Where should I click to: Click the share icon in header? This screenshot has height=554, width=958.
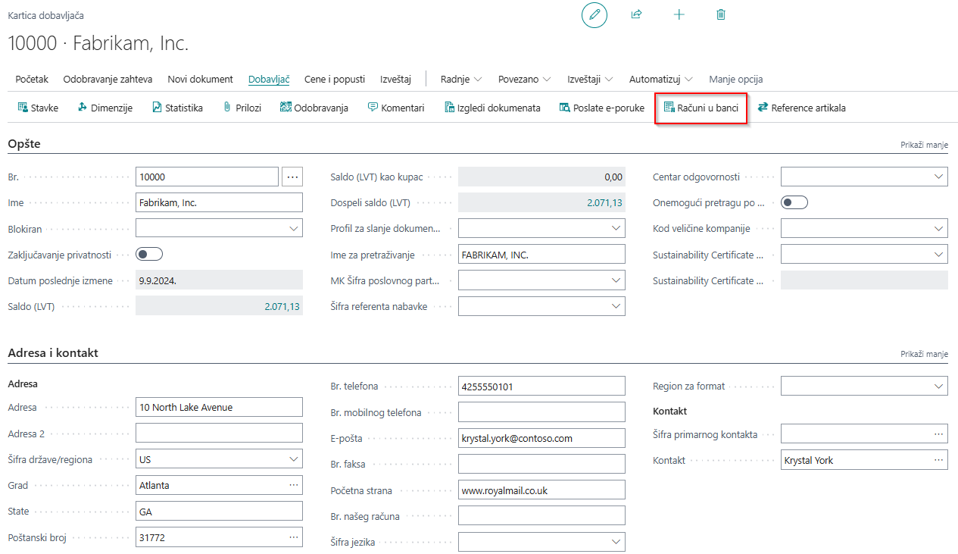point(636,14)
